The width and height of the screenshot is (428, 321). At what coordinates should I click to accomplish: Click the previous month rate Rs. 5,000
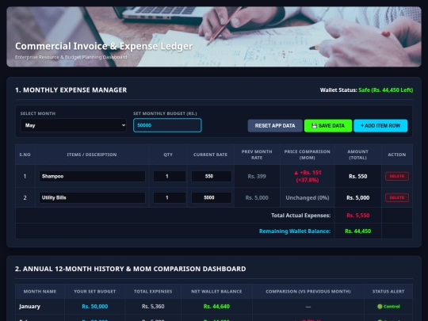point(257,197)
